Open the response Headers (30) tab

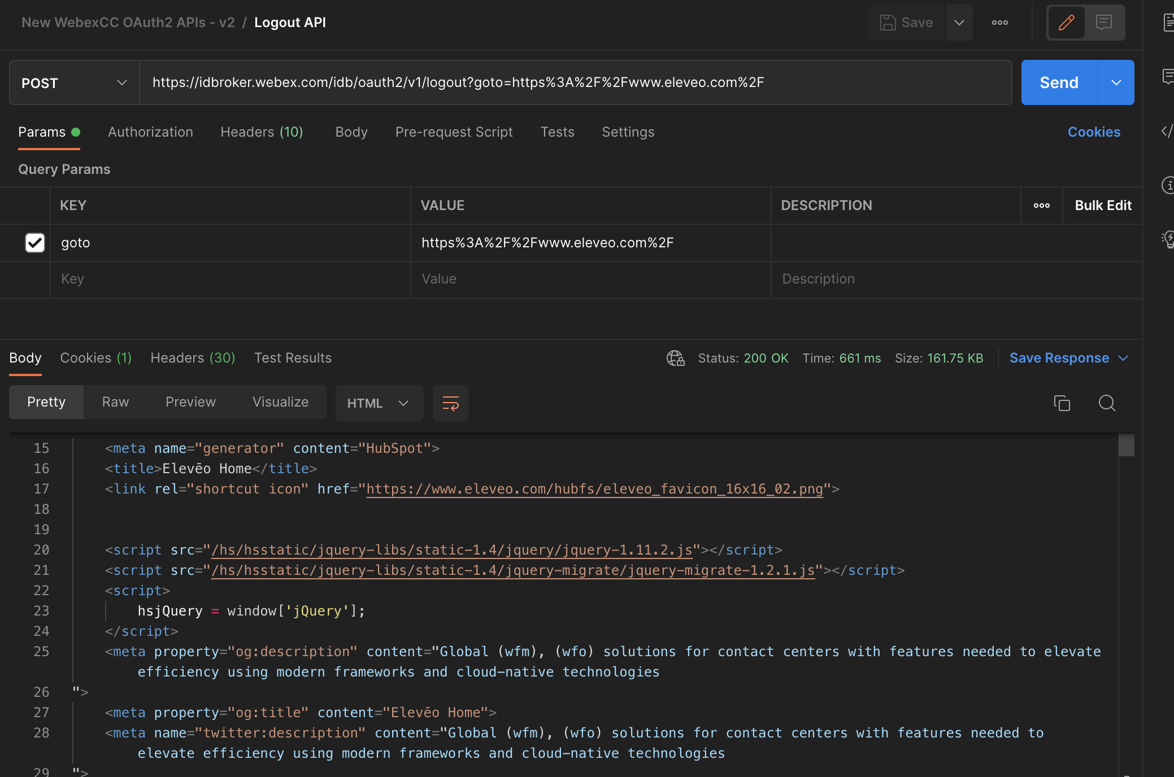tap(193, 358)
